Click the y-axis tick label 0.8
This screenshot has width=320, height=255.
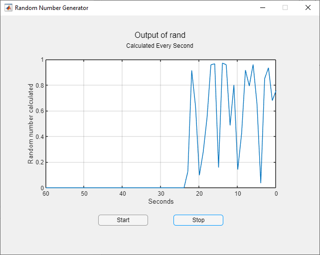click(x=40, y=86)
